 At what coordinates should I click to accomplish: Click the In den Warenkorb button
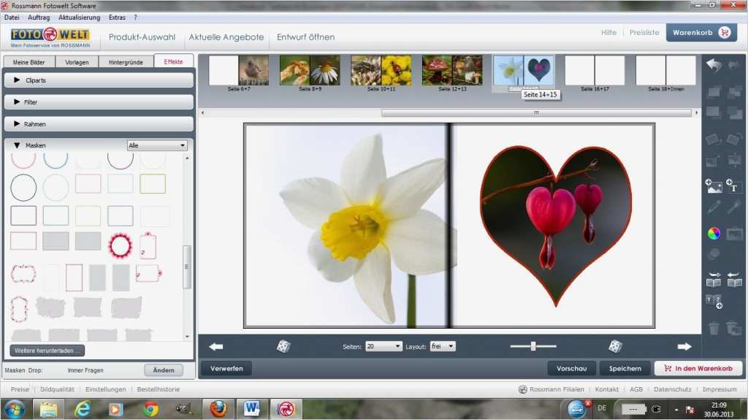click(698, 368)
